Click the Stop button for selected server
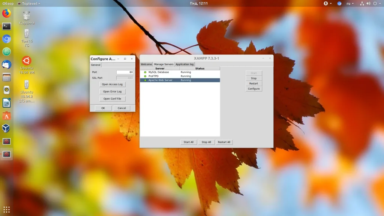This screenshot has height=216, width=384. (x=254, y=78)
